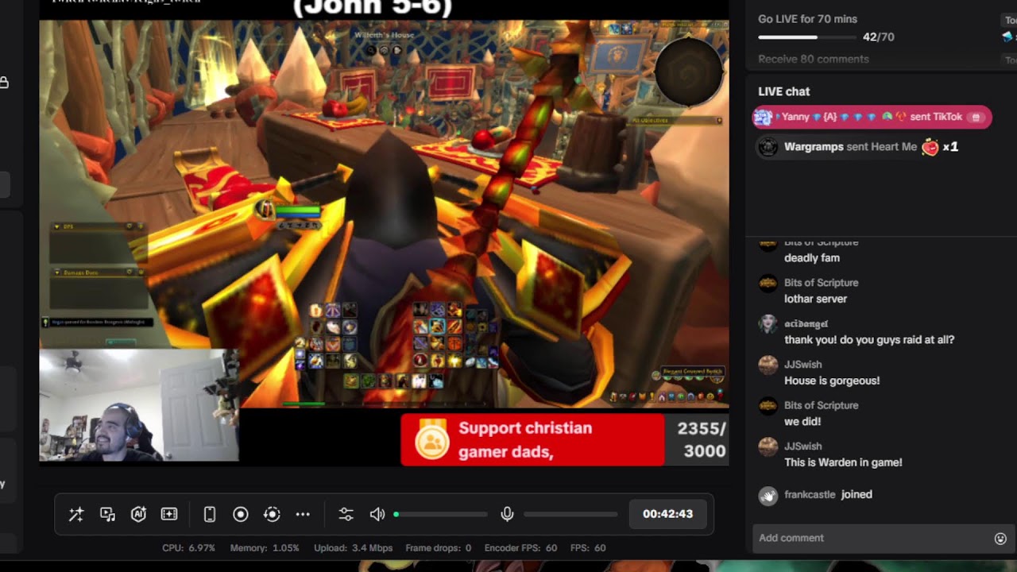Click the Memory: 1.05% status
The height and width of the screenshot is (572, 1017).
tap(265, 548)
